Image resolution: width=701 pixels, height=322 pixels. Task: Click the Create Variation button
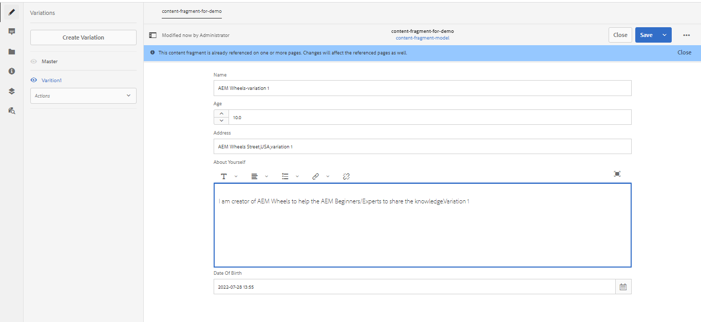tap(83, 37)
